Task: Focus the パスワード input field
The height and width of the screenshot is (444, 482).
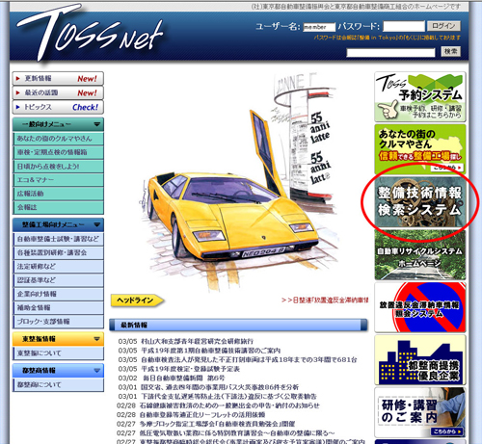Action: (404, 26)
